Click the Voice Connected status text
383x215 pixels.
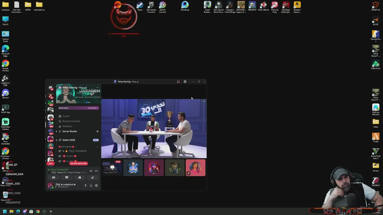(59, 170)
